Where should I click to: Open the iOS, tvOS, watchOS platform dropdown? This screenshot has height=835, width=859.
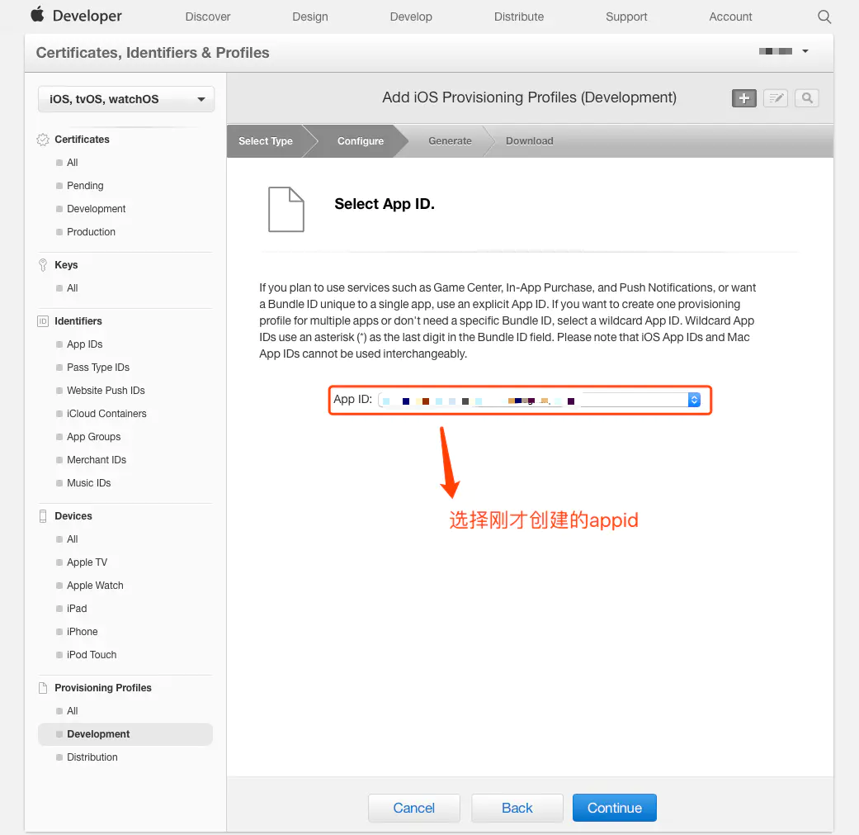(x=126, y=99)
